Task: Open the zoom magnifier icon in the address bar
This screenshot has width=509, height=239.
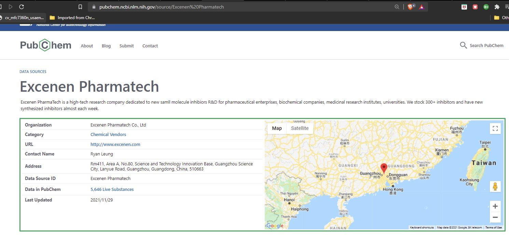Action: [x=397, y=7]
